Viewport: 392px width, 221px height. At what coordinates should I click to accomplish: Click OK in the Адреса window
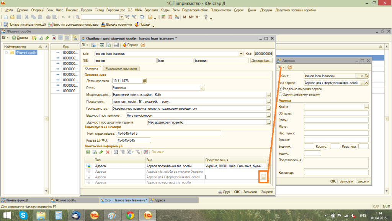[x=333, y=181]
